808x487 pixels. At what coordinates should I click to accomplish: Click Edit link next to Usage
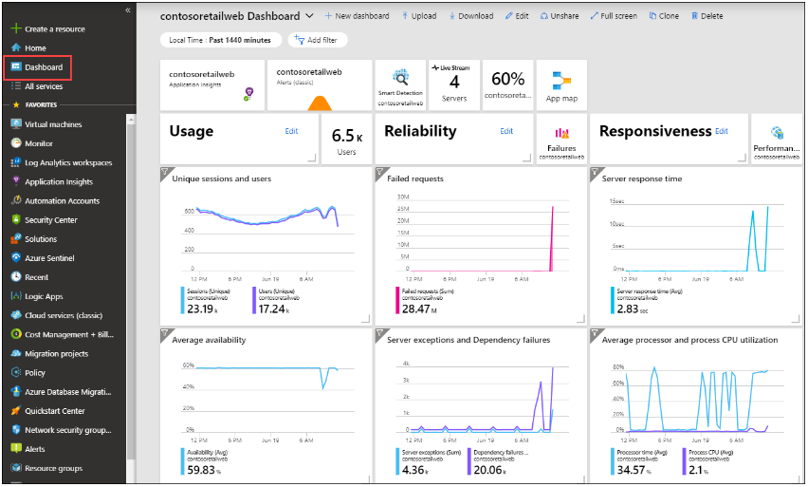point(291,132)
